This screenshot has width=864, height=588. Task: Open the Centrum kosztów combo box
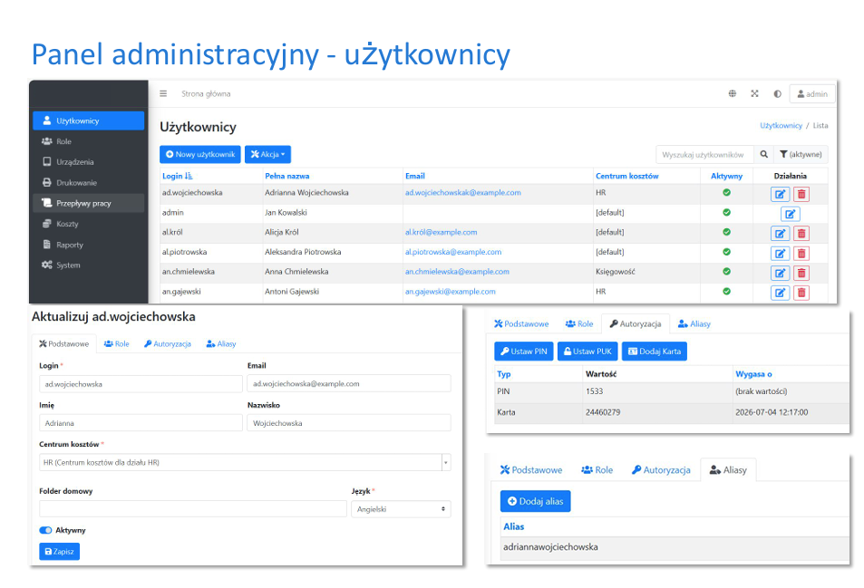245,462
